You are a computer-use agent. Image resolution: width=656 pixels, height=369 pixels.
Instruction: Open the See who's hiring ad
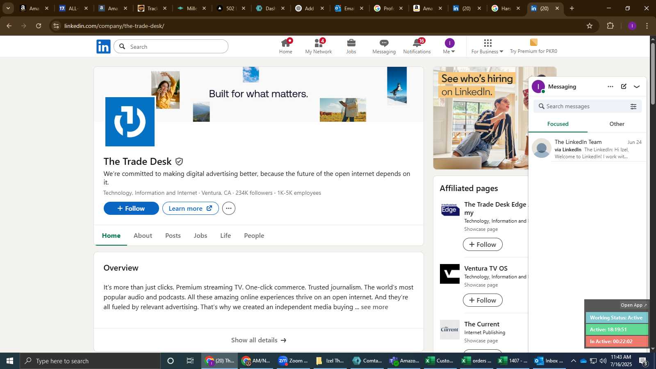point(481,118)
